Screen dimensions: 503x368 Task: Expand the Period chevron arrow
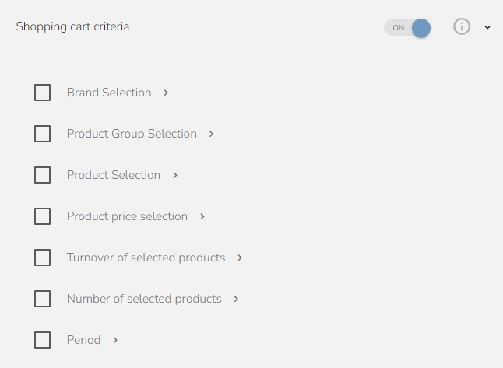115,340
